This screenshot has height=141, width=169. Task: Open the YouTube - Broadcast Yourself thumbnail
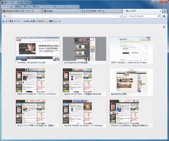(37, 51)
